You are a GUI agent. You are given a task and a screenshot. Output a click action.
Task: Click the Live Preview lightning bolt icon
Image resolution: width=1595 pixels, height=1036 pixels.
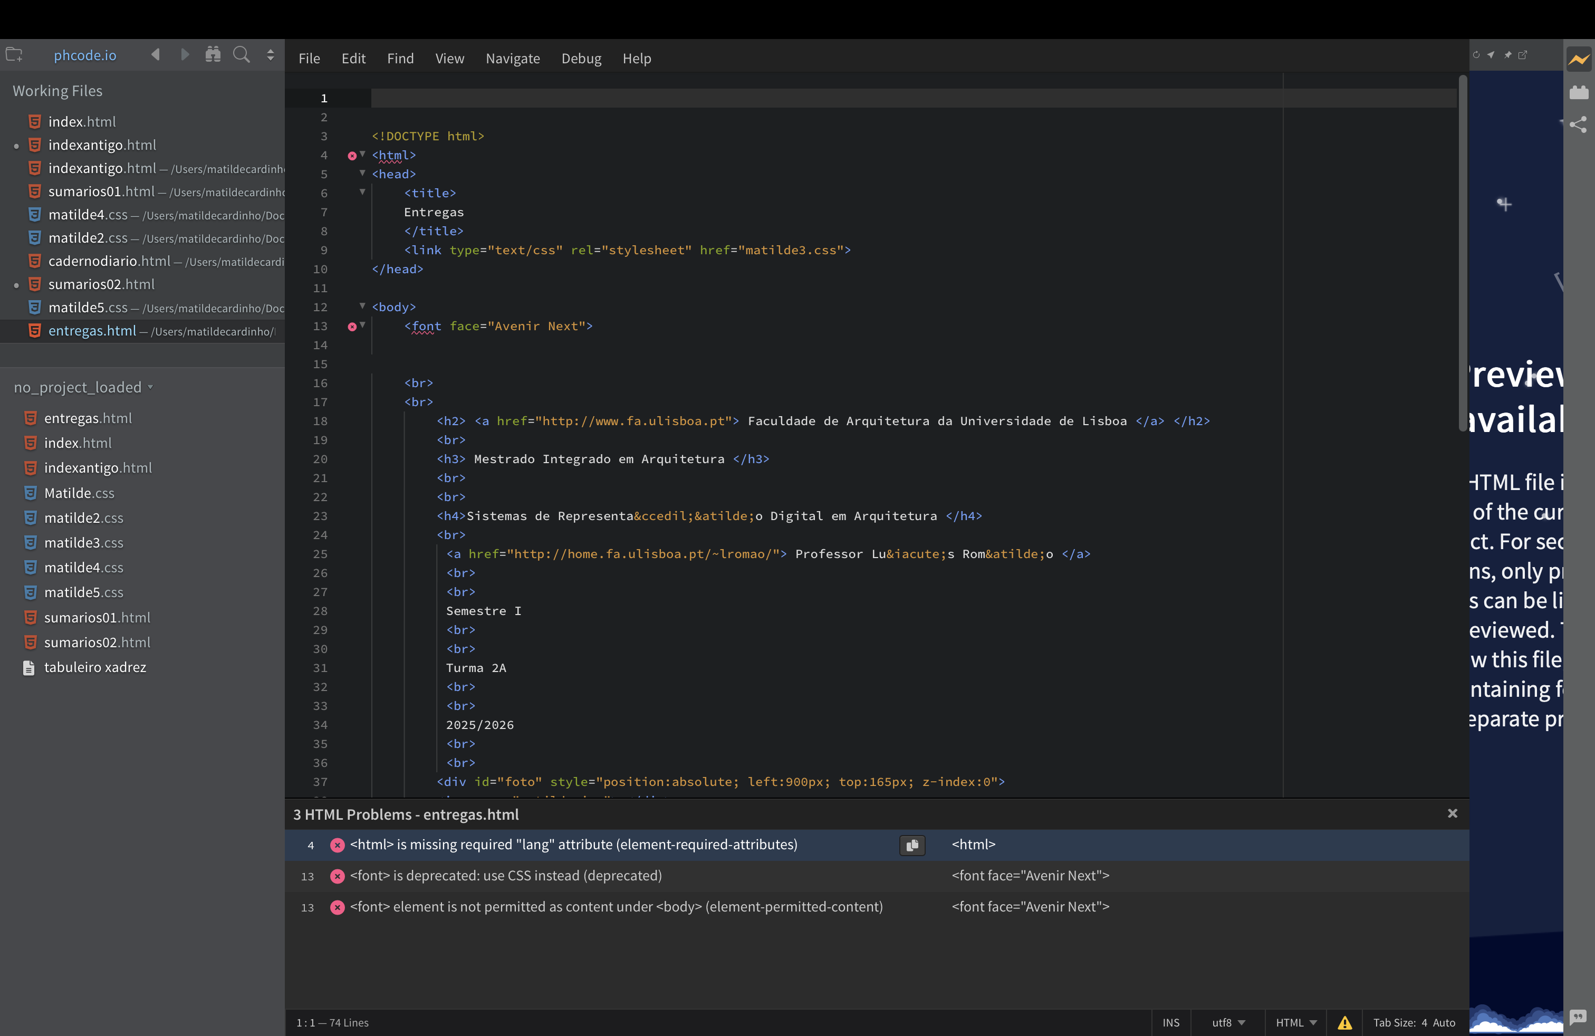[x=1578, y=60]
